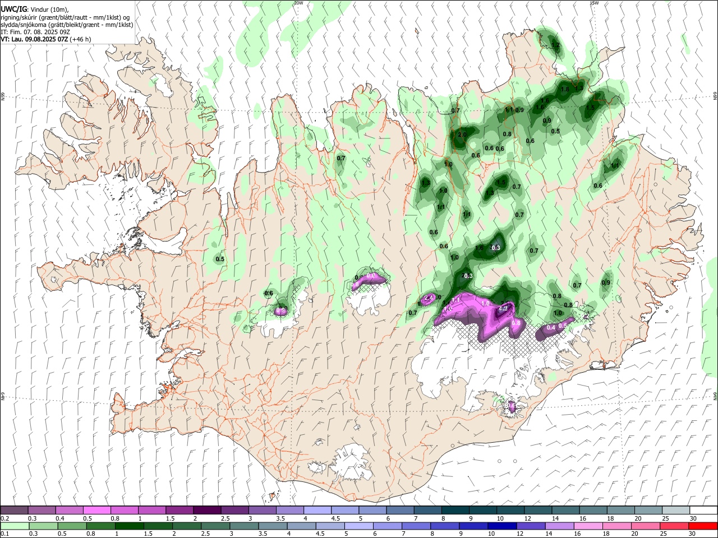Click the periwinkle 6–7 rain swatch
Viewport: 718px width, 538px height.
pos(387,526)
